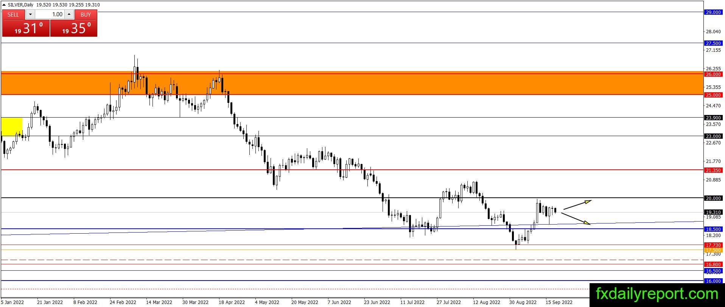Click the 29.000 price level label
The height and width of the screenshot is (307, 725).
coord(713,12)
